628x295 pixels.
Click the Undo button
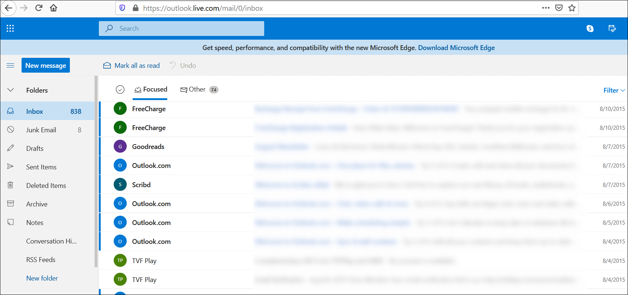[x=183, y=65]
